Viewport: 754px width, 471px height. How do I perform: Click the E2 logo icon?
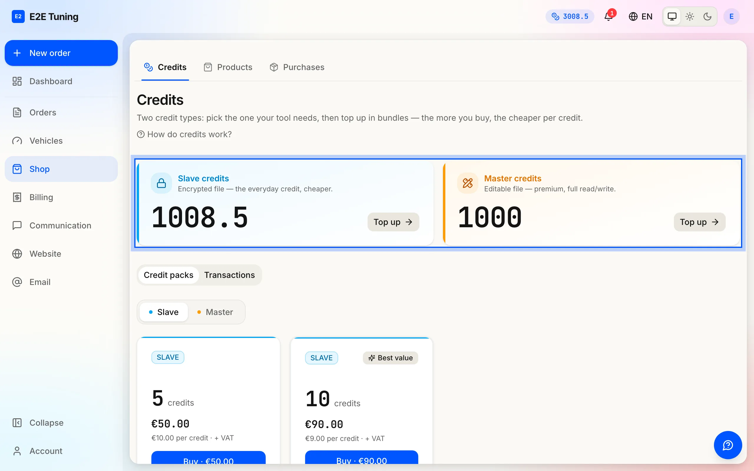pos(18,16)
